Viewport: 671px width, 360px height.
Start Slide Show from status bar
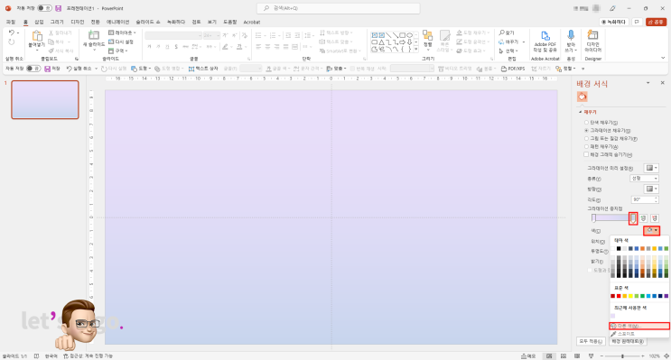coord(591,355)
